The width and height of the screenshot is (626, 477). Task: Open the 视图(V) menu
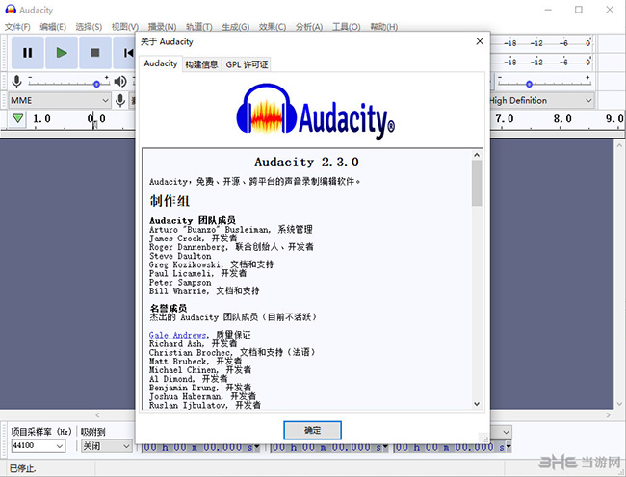(x=124, y=27)
